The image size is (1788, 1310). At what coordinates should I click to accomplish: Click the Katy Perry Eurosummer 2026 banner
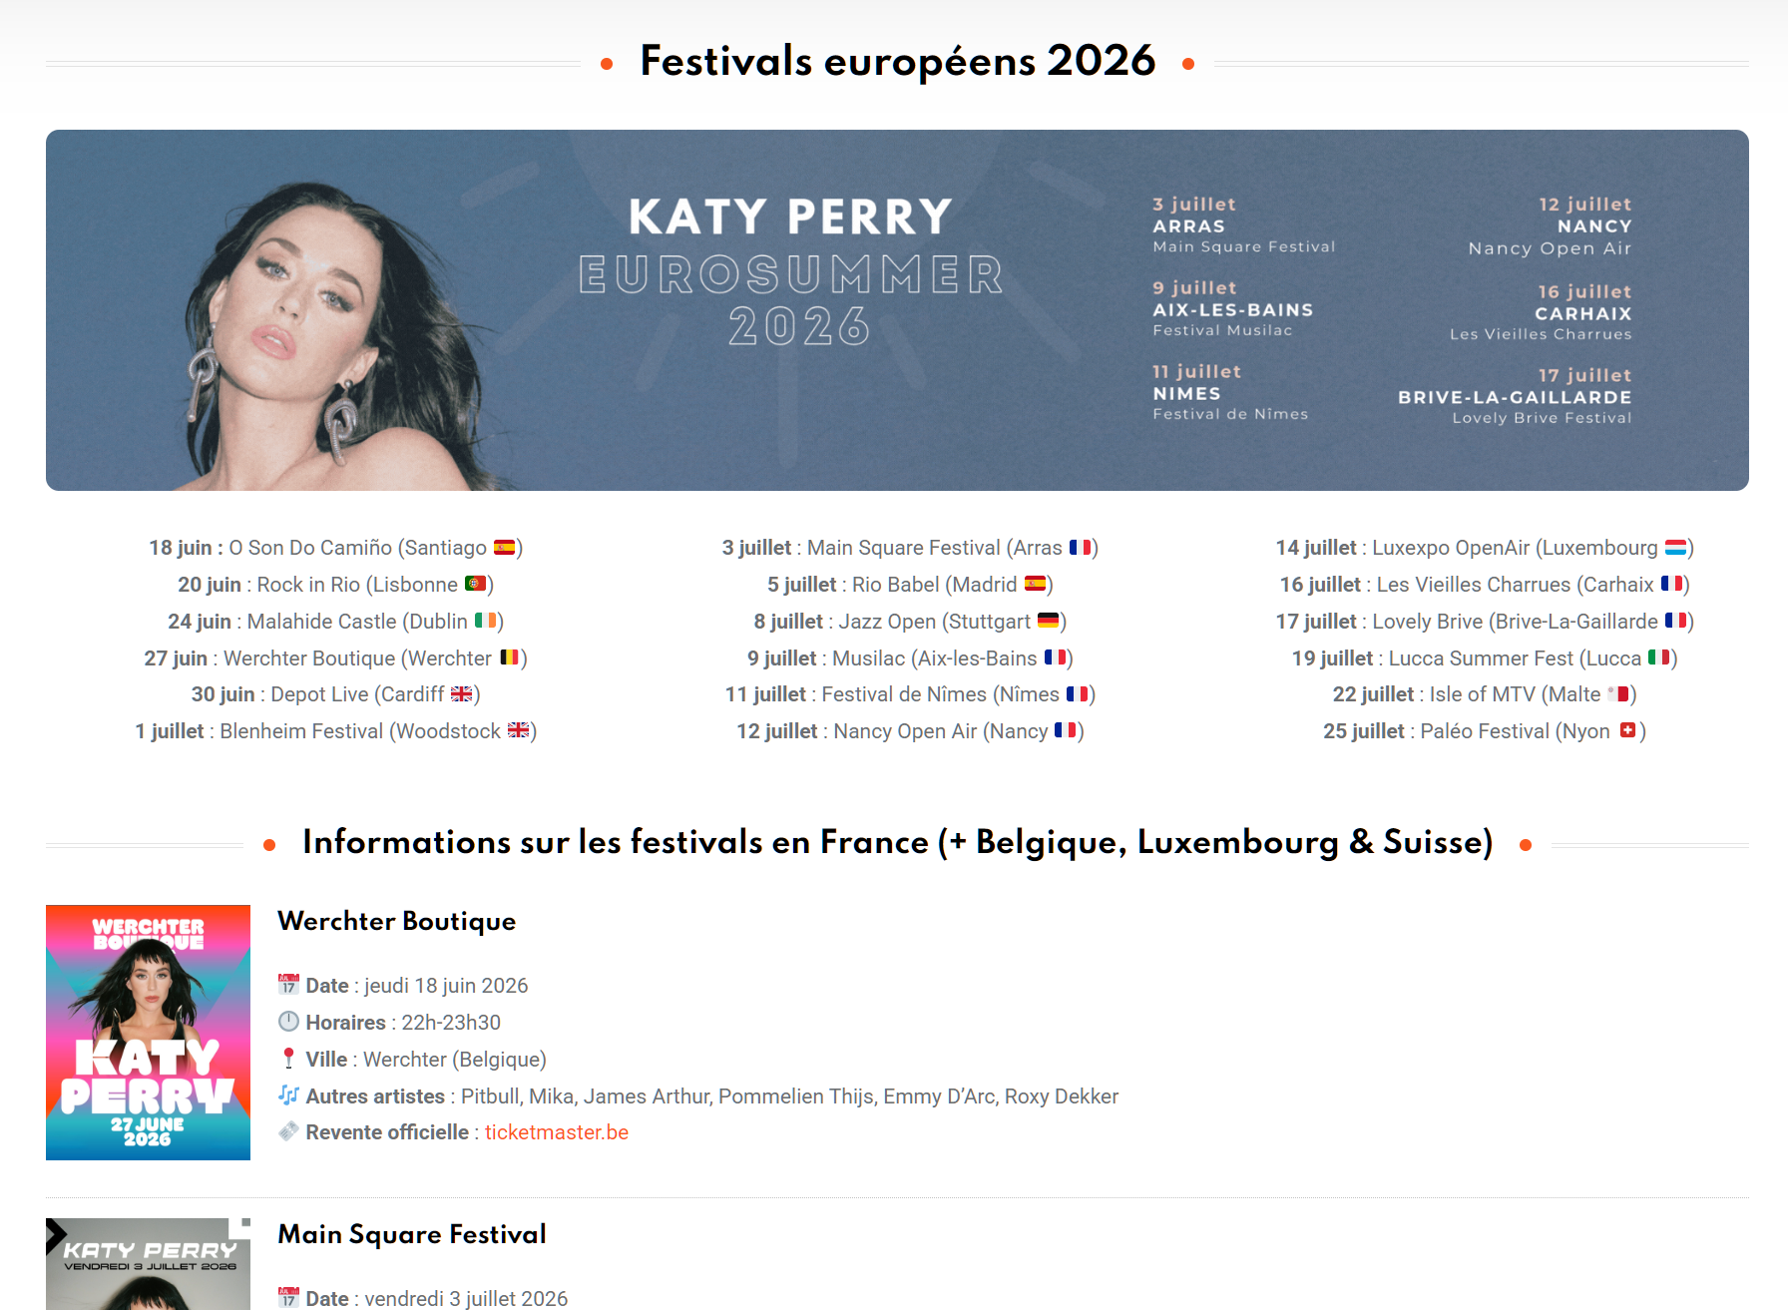pyautogui.click(x=896, y=309)
